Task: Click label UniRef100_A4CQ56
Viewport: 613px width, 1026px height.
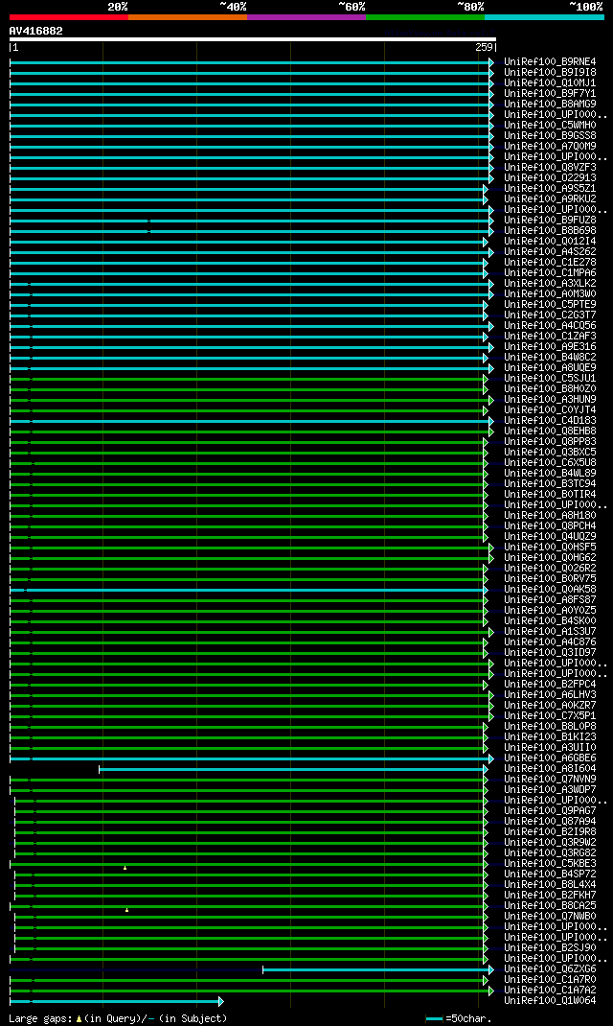Action: [550, 325]
